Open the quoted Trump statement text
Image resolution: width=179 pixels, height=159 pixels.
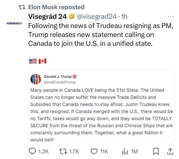pyautogui.click(x=101, y=114)
